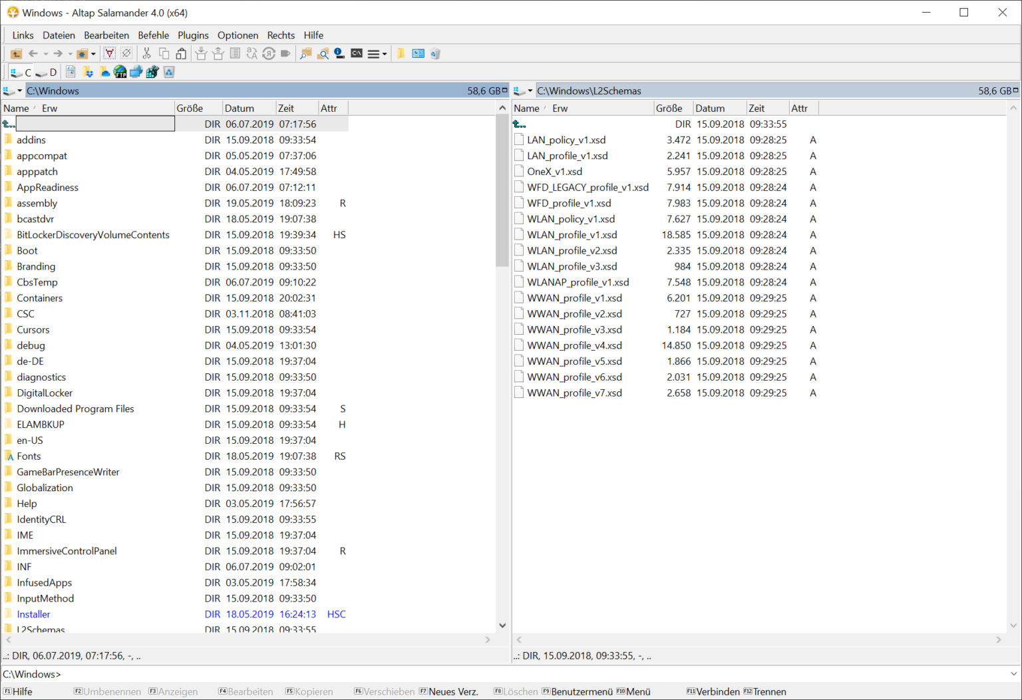1022x700 pixels.
Task: Click the parent directory toolbar icon
Action: (x=16, y=54)
